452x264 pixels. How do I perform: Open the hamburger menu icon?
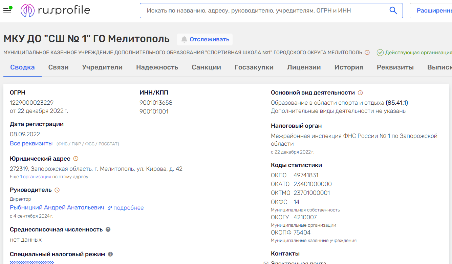tap(7, 11)
